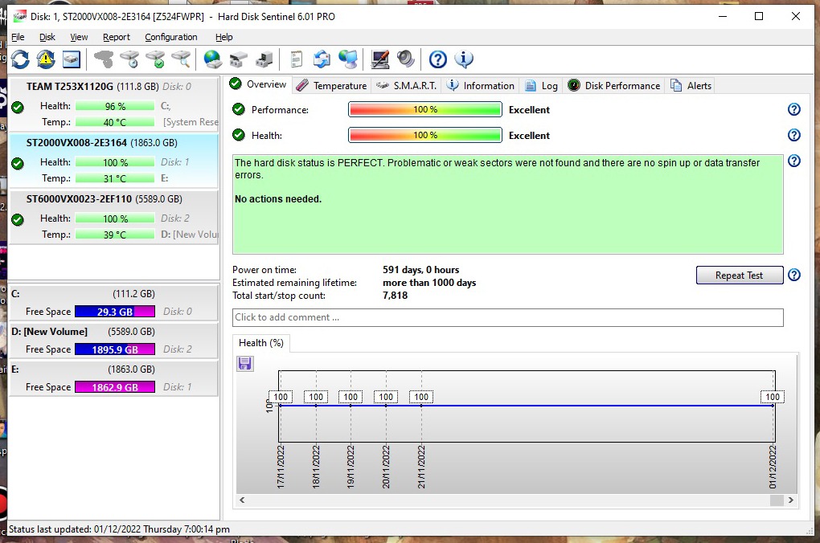Image resolution: width=820 pixels, height=543 pixels.
Task: Click the speaker sound icon in toolbar
Action: click(406, 59)
